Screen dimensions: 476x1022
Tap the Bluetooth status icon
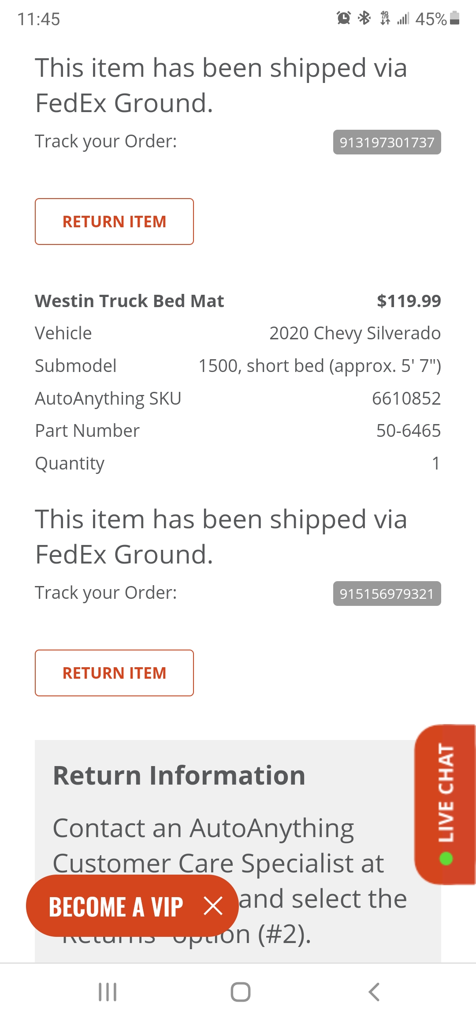pos(364,18)
